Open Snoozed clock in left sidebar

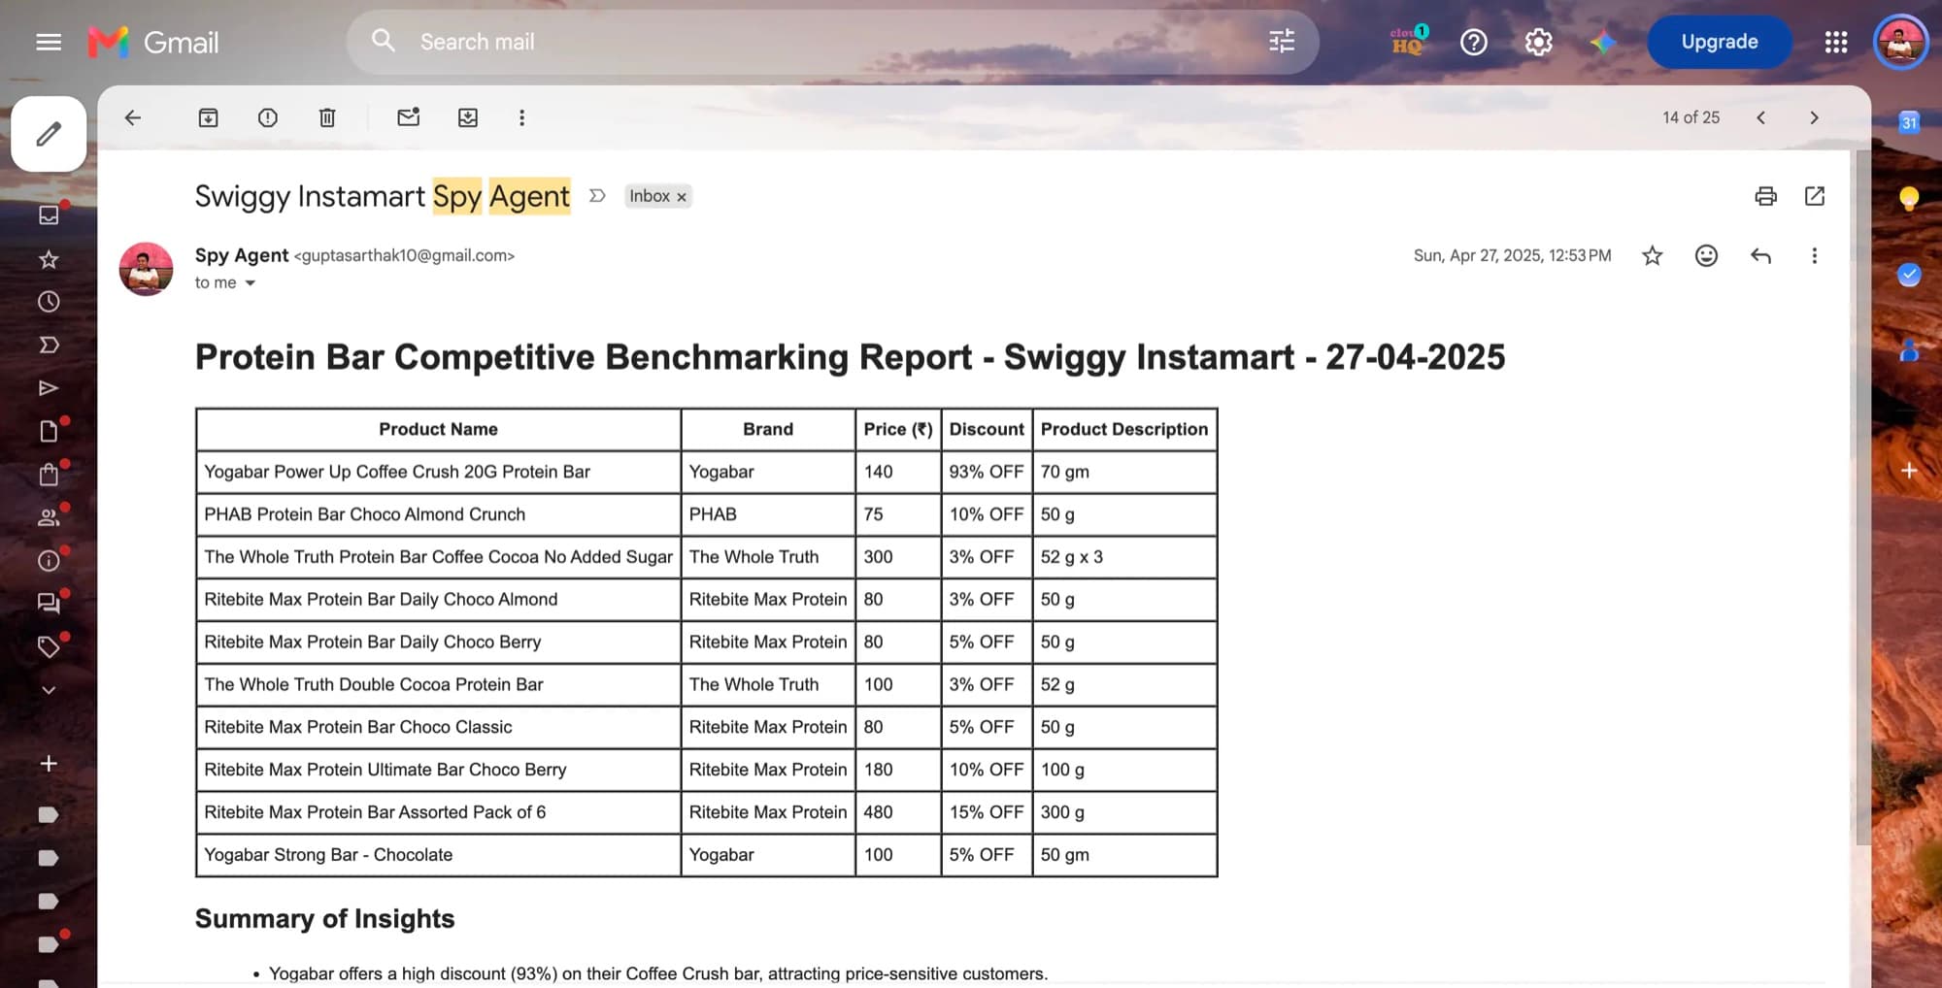coord(49,302)
